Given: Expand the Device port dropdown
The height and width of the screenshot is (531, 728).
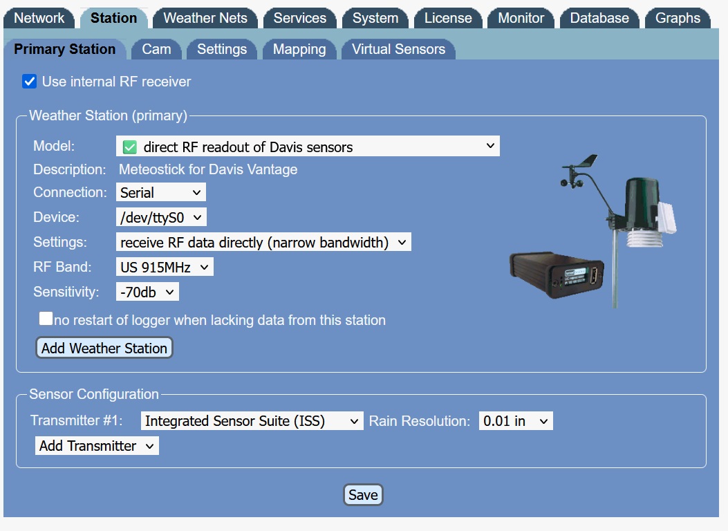Looking at the screenshot, I should [x=161, y=217].
